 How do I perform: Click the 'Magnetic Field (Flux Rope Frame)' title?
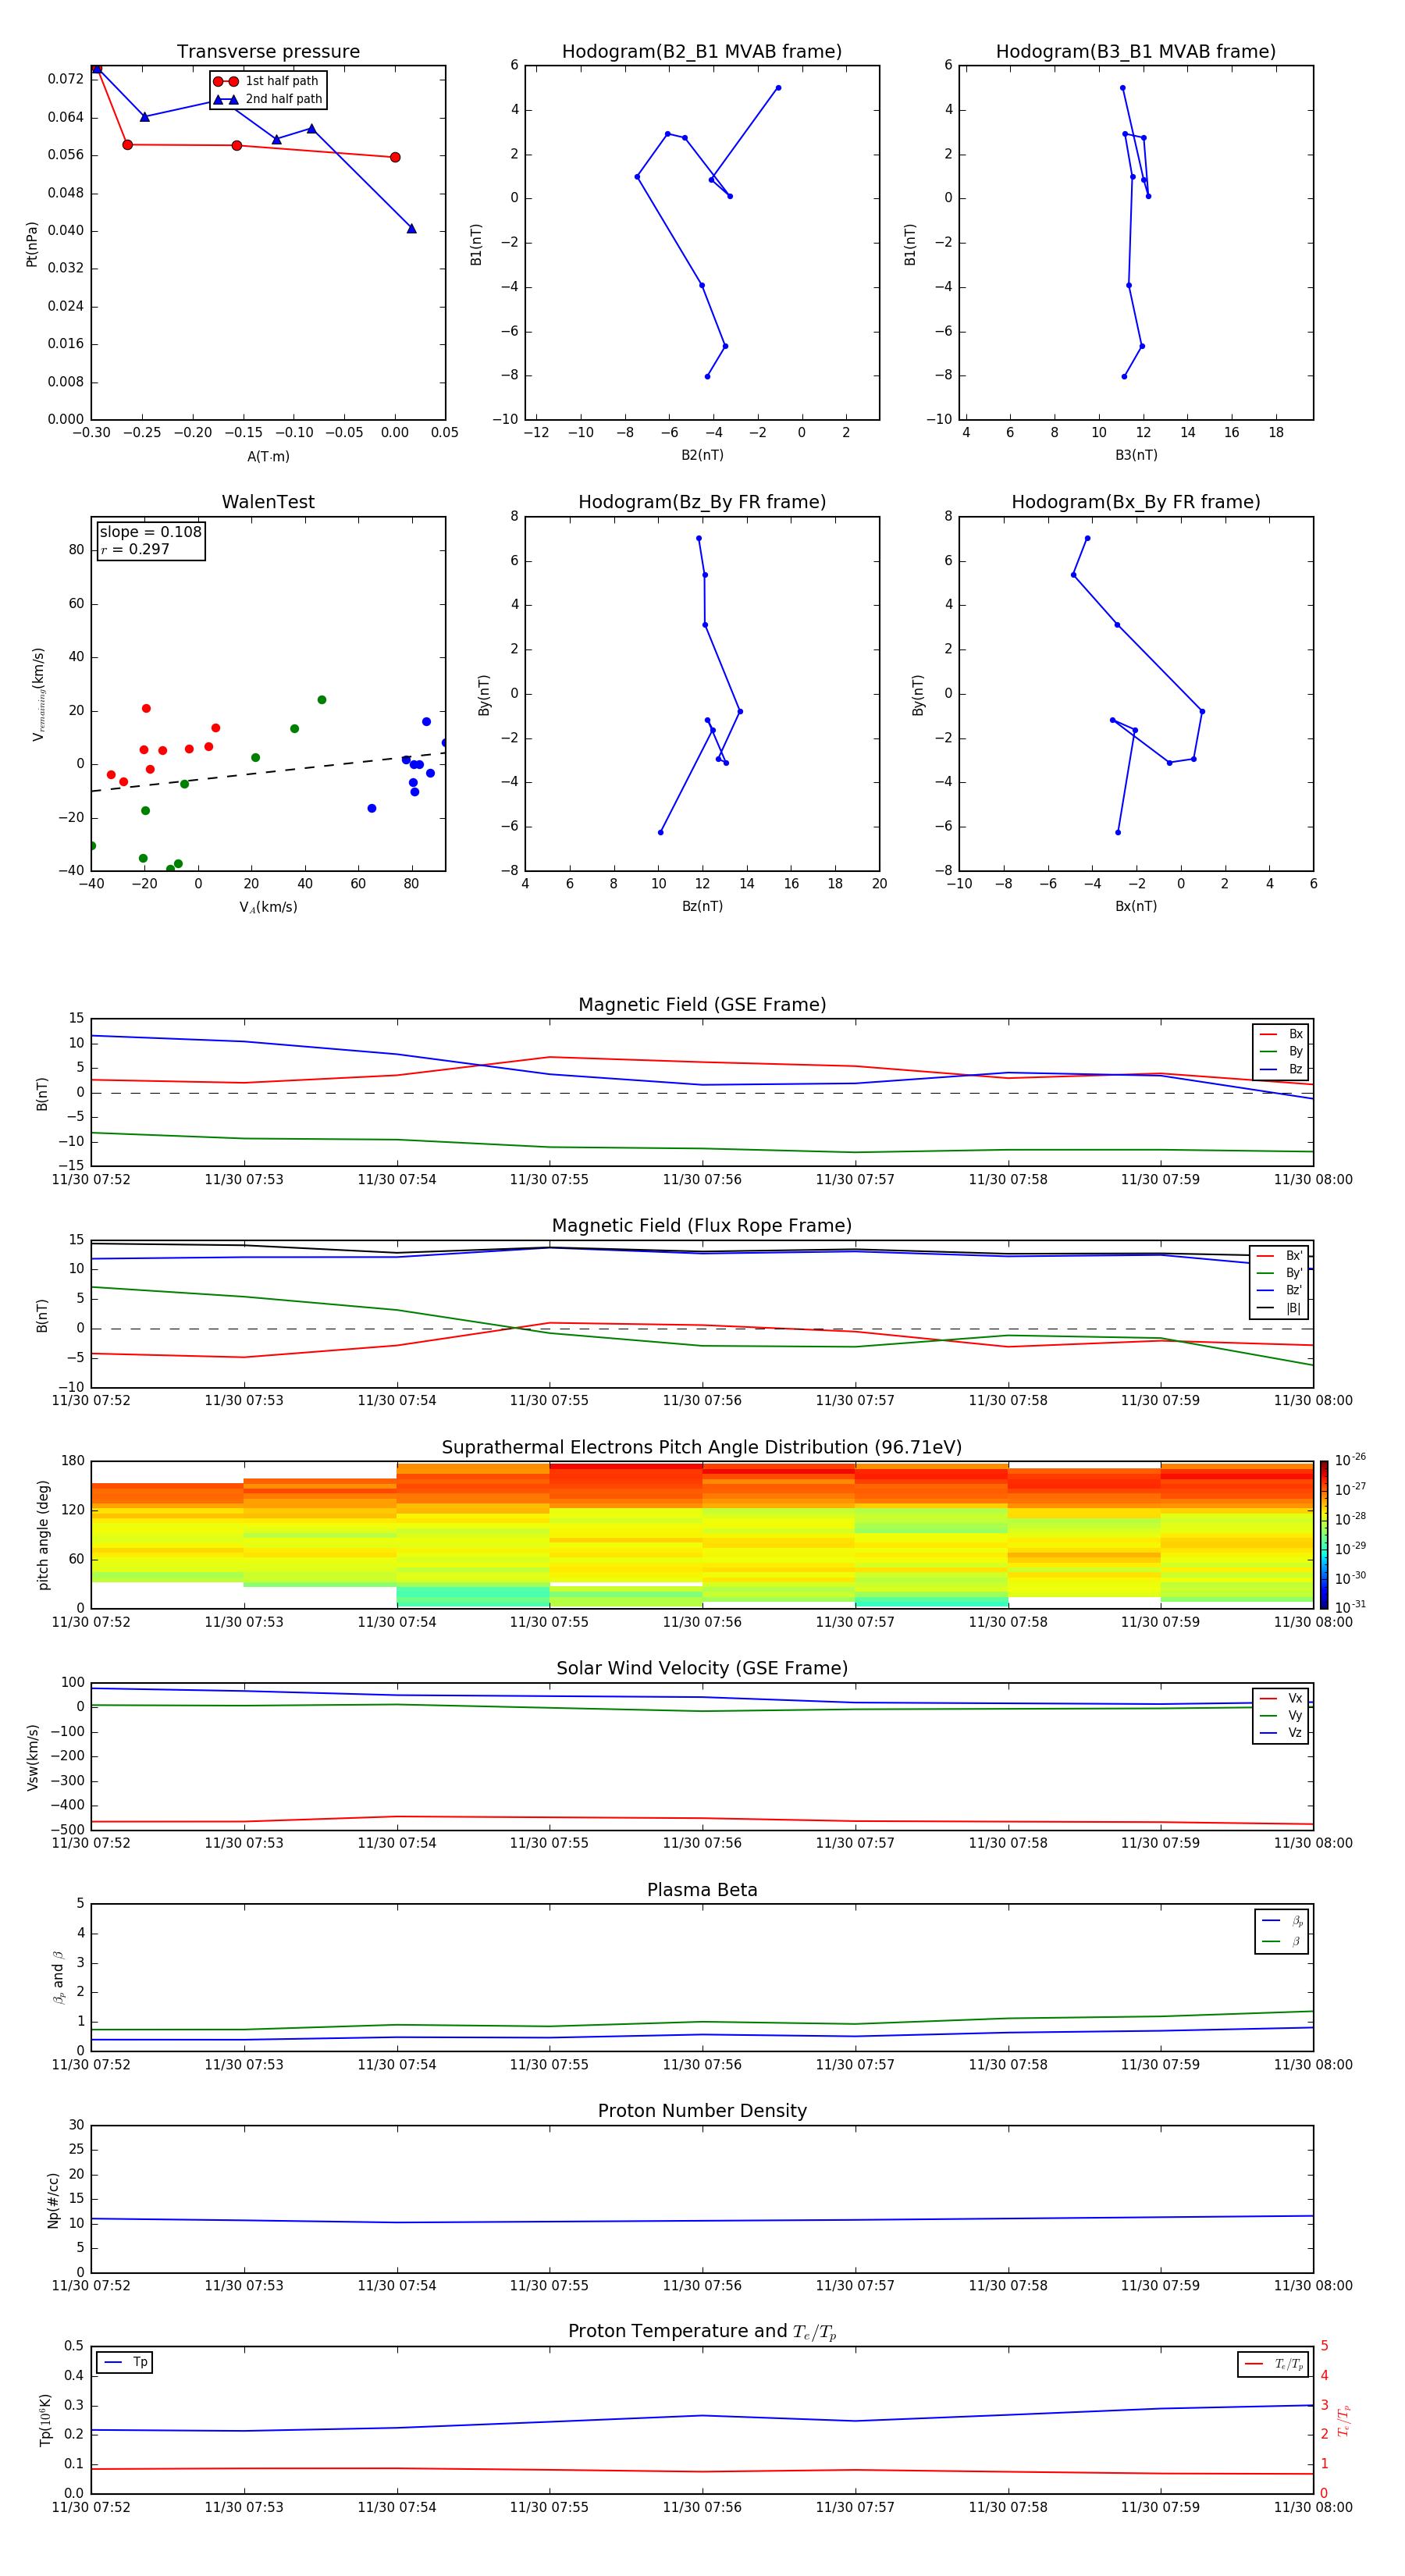[702, 1226]
